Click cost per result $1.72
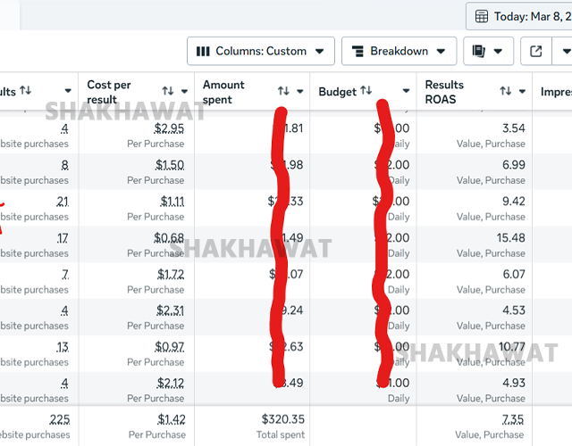 coord(171,274)
